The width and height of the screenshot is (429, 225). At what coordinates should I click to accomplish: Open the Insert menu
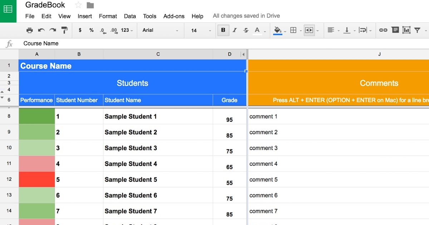point(85,16)
